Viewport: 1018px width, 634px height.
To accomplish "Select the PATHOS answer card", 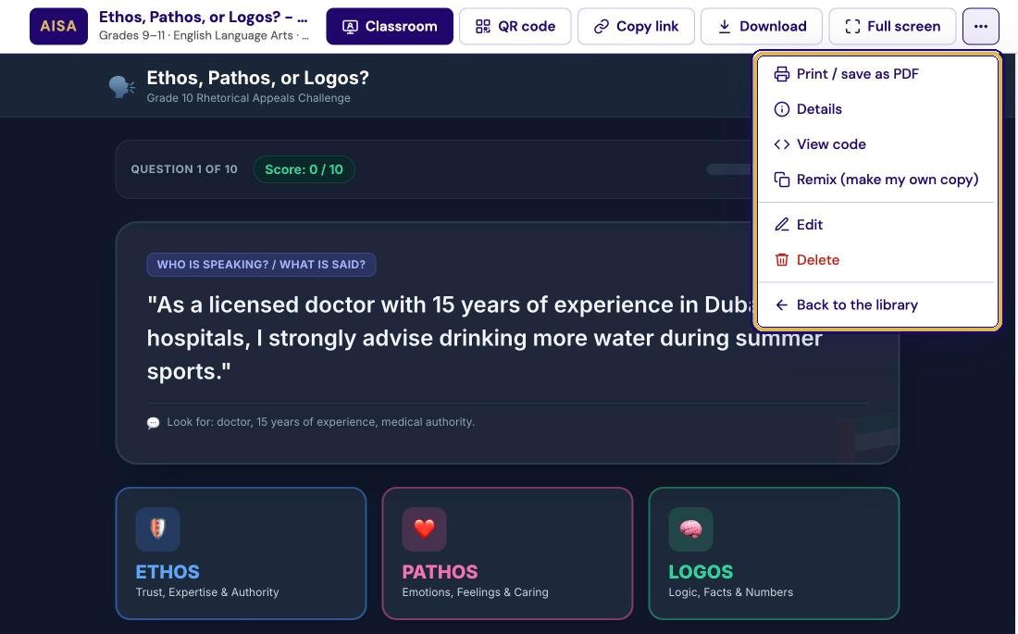I will [x=507, y=553].
